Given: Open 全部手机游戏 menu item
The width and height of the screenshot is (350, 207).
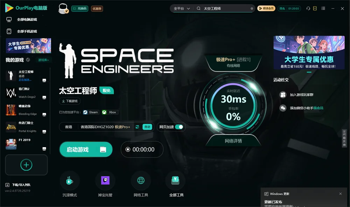Looking at the screenshot, I should 22,31.
